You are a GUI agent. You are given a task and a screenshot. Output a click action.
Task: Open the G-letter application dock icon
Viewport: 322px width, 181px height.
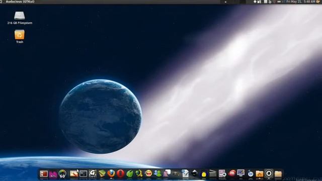point(93,173)
